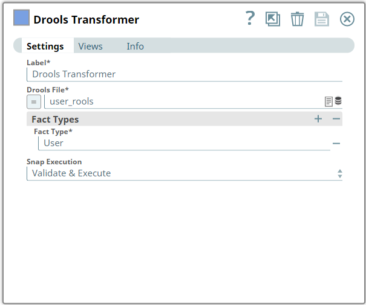Open the file editor document icon
Image resolution: width=366 pixels, height=305 pixels.
click(328, 101)
